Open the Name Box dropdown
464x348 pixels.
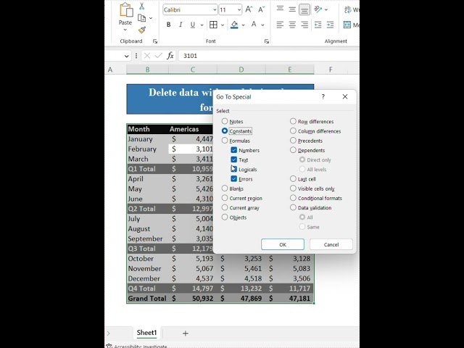pos(127,56)
